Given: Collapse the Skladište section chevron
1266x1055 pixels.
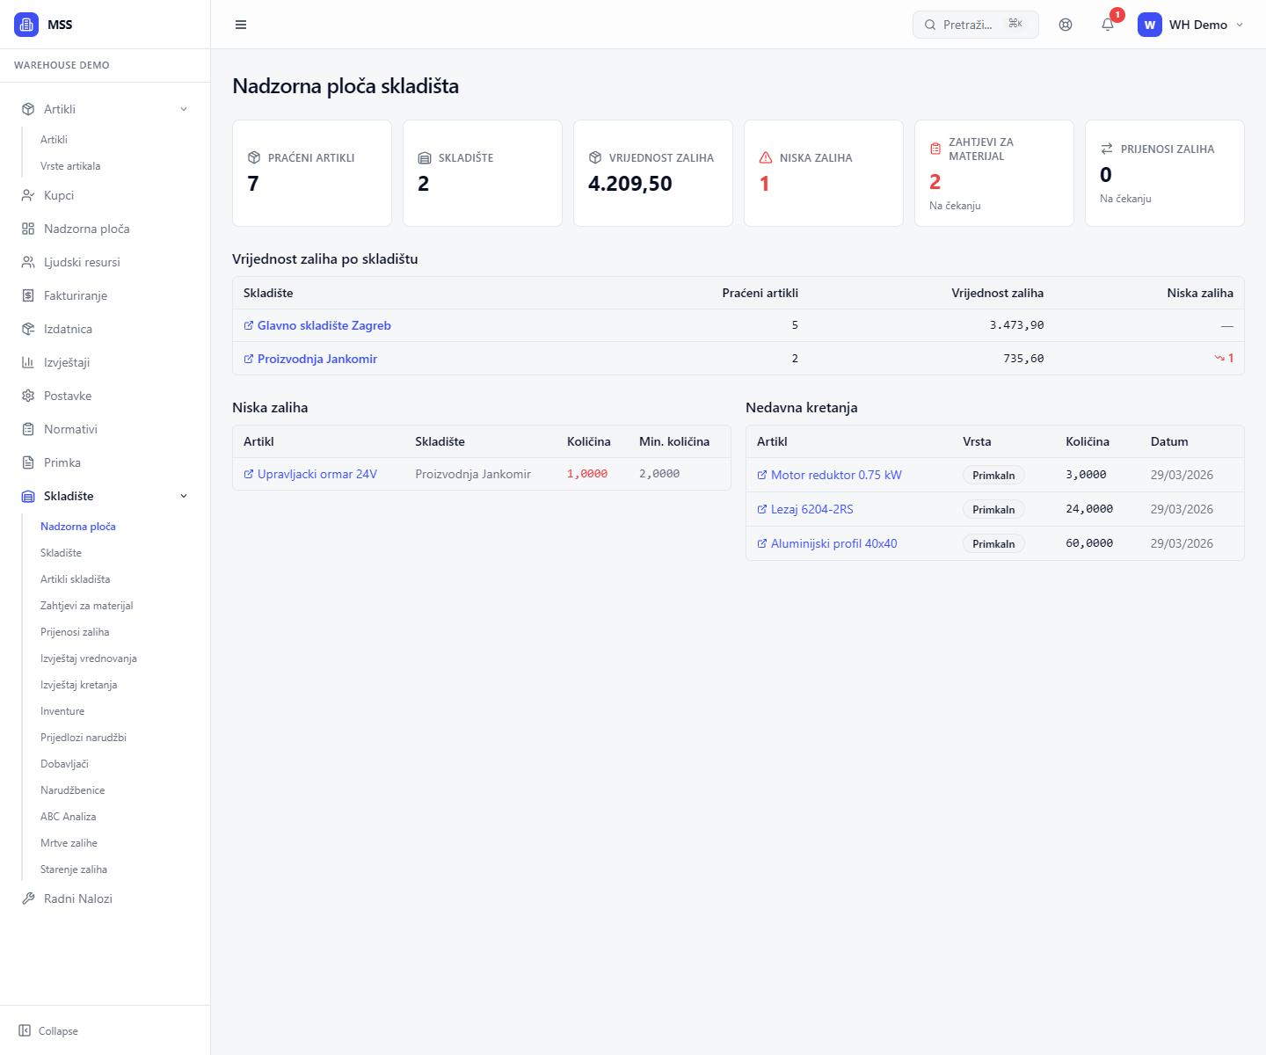Looking at the screenshot, I should [x=184, y=496].
